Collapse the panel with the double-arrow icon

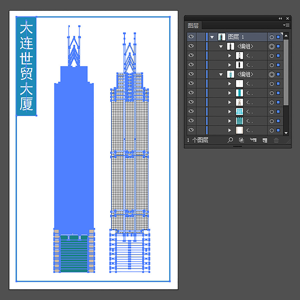280,18
